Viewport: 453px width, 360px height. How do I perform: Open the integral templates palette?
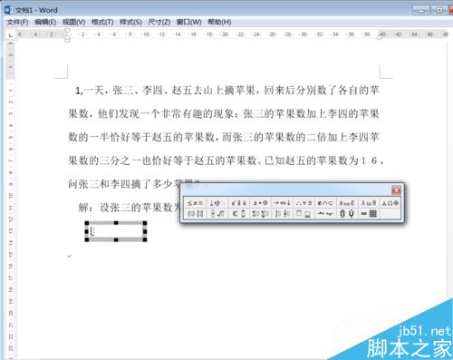[283, 214]
